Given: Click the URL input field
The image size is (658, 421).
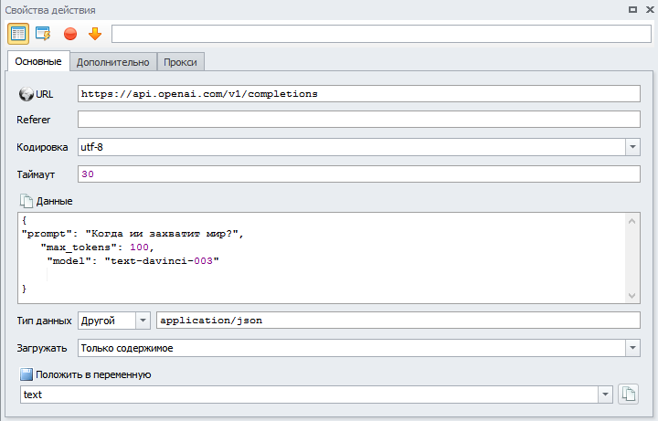Looking at the screenshot, I should click(x=358, y=93).
